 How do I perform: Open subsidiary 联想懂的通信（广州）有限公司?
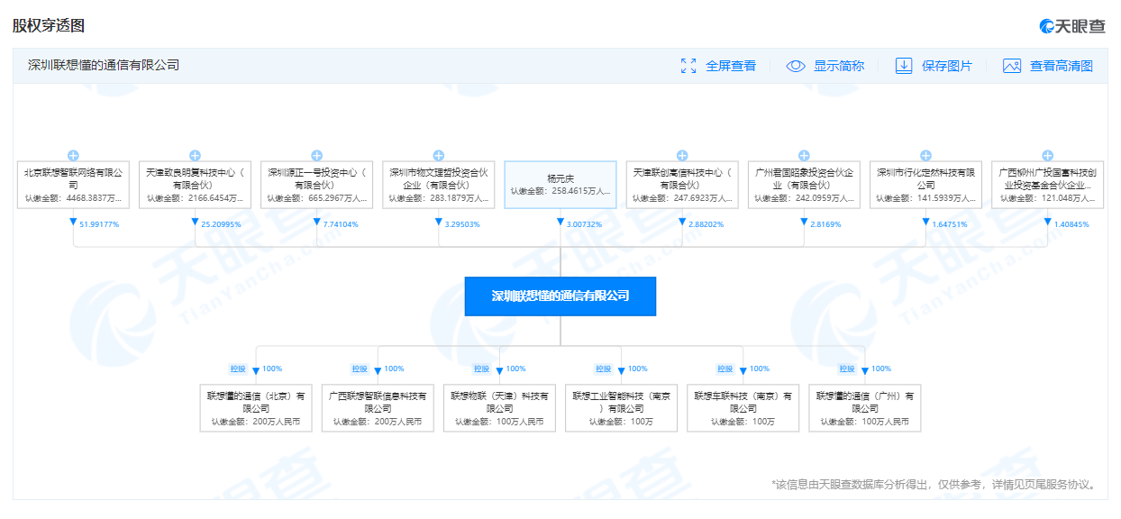pos(865,408)
